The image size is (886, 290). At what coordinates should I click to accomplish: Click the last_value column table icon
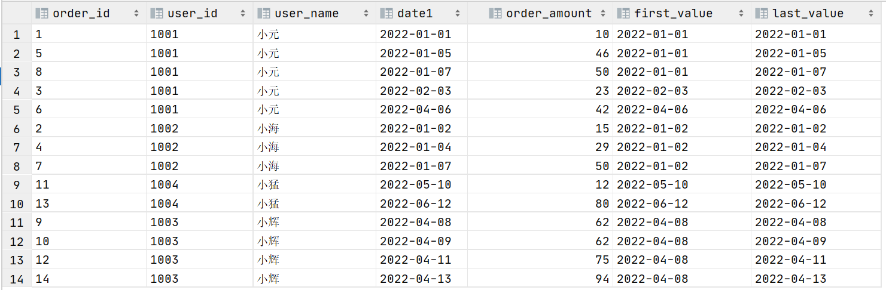tap(762, 13)
